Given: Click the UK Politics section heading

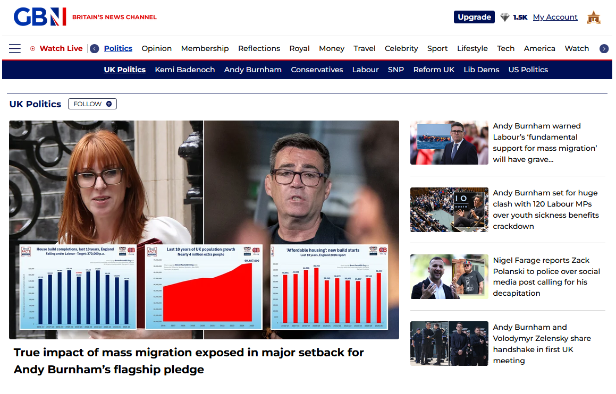Looking at the screenshot, I should click(36, 105).
